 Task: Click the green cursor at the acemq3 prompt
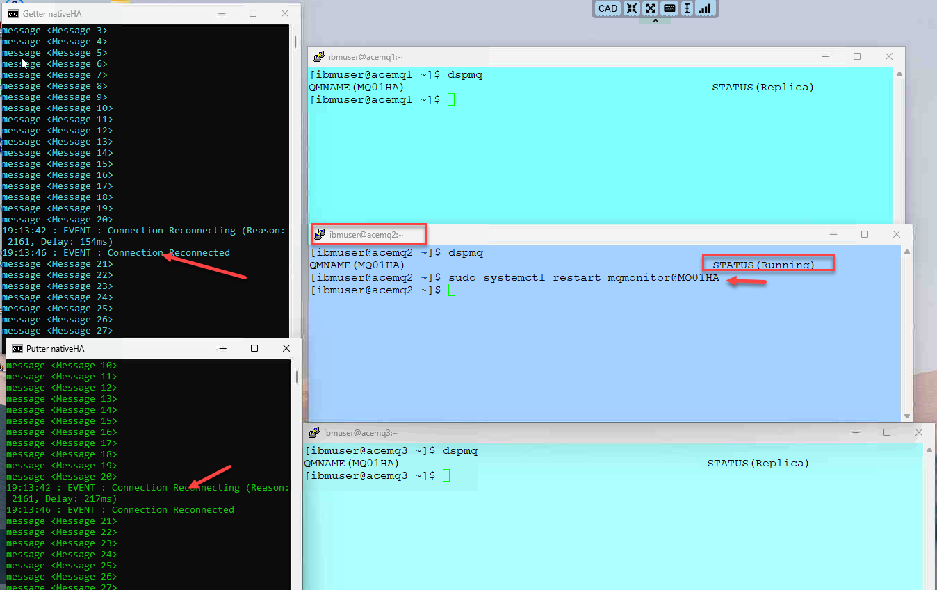tap(447, 475)
